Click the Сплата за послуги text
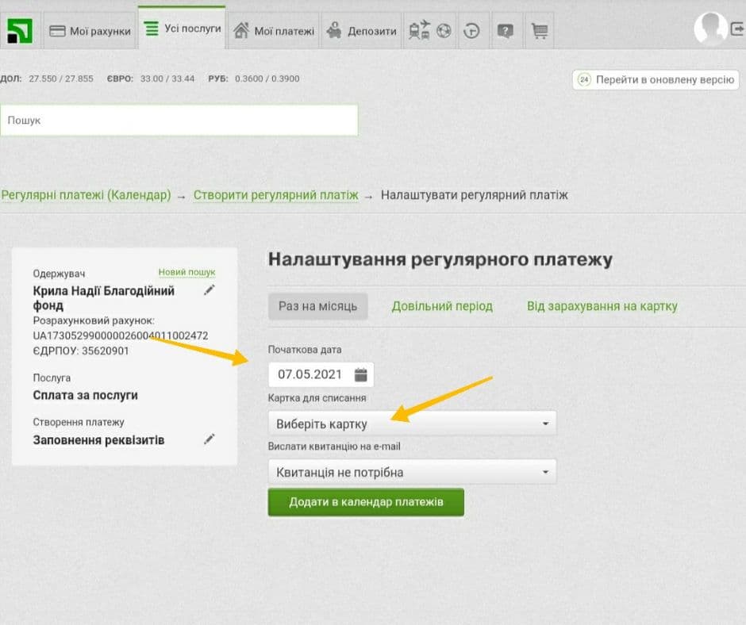Viewport: 746px width, 625px height. pos(85,395)
